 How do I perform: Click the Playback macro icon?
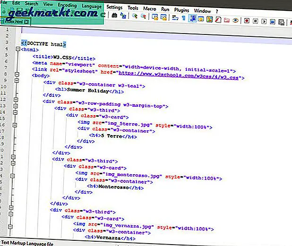264,21
